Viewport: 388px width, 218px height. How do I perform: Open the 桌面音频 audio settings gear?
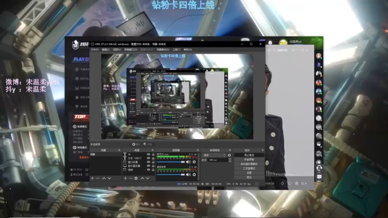(194, 174)
